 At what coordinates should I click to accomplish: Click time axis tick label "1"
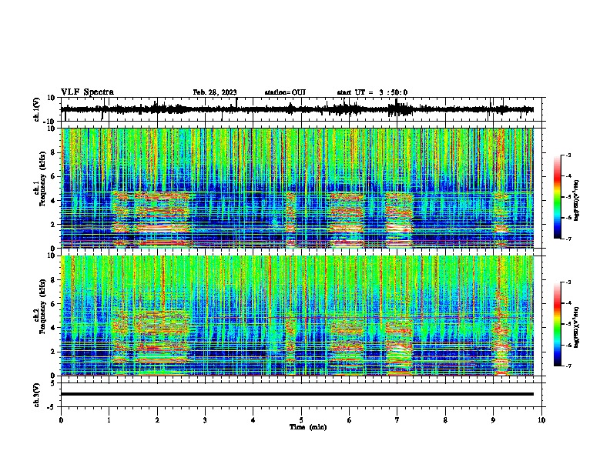pos(109,420)
